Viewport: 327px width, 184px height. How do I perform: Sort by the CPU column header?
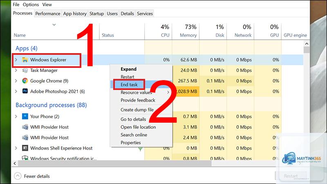(x=165, y=35)
